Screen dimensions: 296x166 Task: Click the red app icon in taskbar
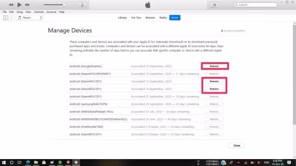pos(68,162)
